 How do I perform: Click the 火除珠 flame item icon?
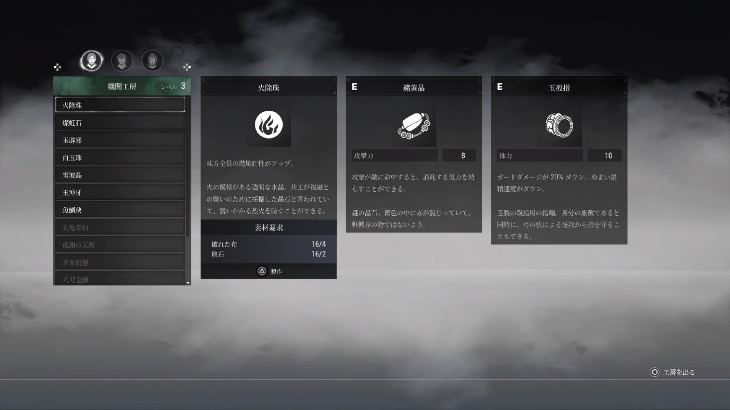coord(269,125)
